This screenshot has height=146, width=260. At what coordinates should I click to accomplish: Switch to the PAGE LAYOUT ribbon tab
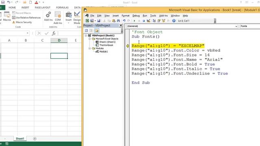(x=43, y=8)
